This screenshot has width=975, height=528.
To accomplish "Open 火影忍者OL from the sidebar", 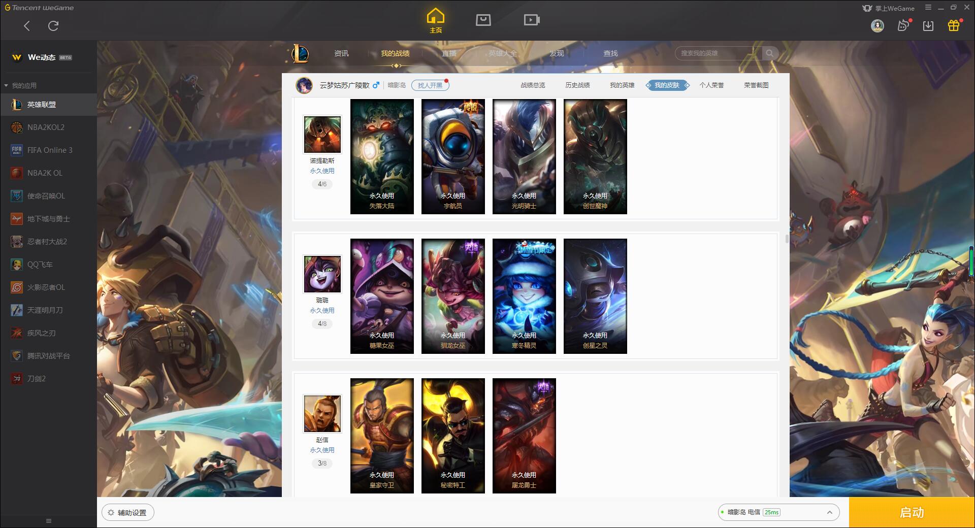I will pyautogui.click(x=48, y=287).
